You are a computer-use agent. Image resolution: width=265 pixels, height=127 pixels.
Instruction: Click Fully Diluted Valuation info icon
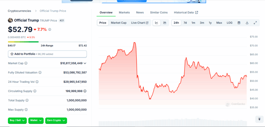coord(40,72)
